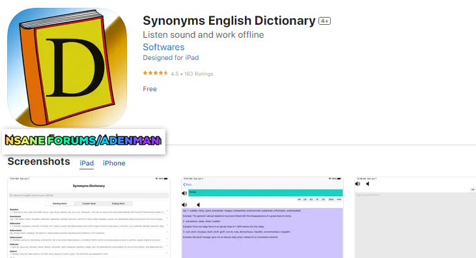The width and height of the screenshot is (476, 258).
Task: Click the US accent button in the second screenshot
Action: click(x=299, y=199)
